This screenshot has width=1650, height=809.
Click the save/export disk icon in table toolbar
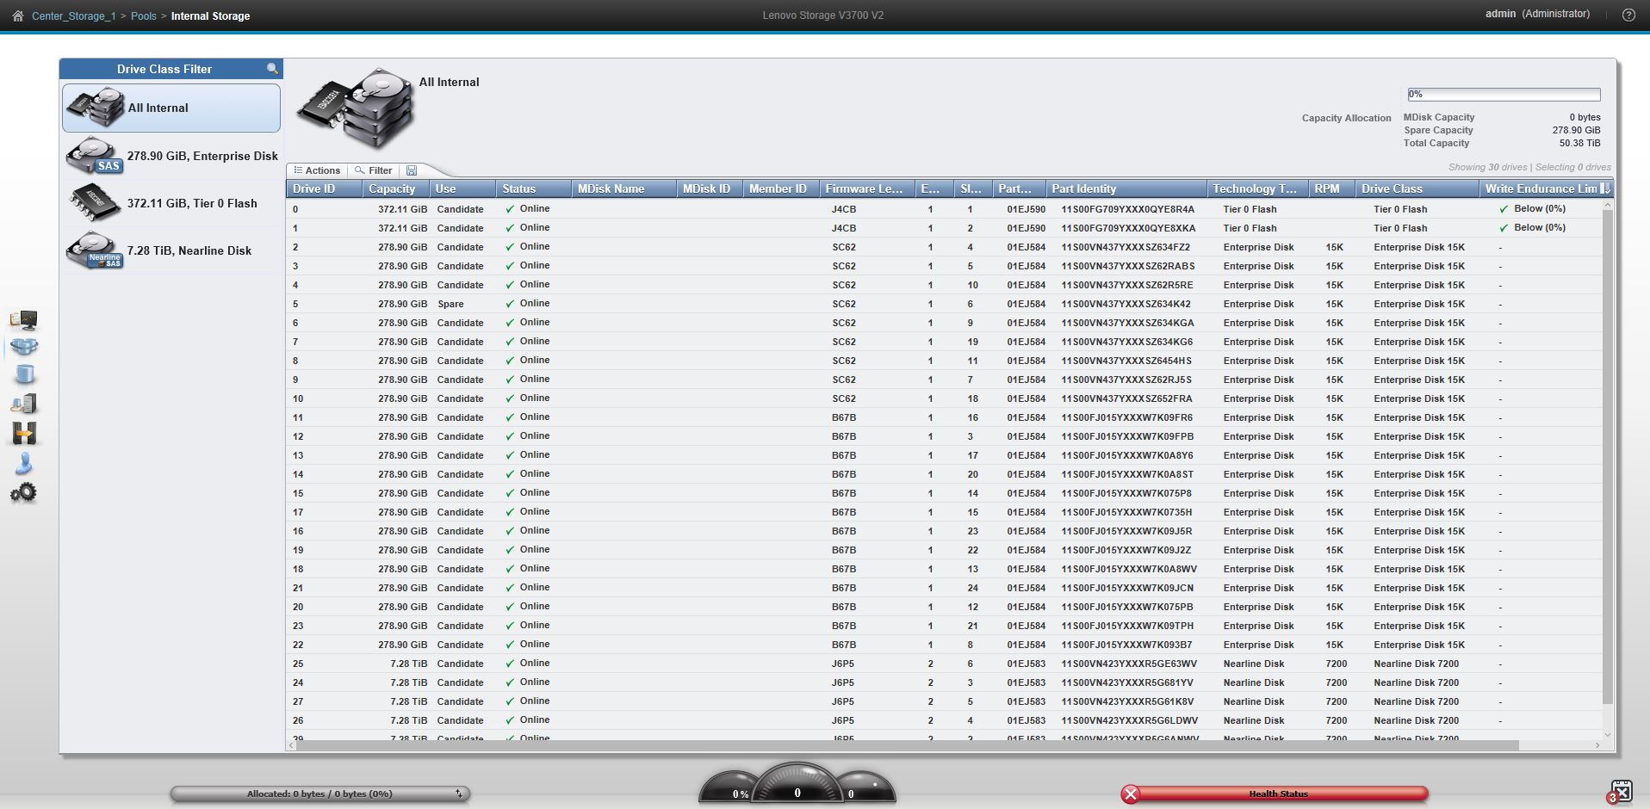coord(412,170)
